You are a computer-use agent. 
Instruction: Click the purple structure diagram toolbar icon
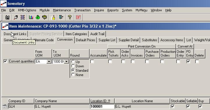23,17
